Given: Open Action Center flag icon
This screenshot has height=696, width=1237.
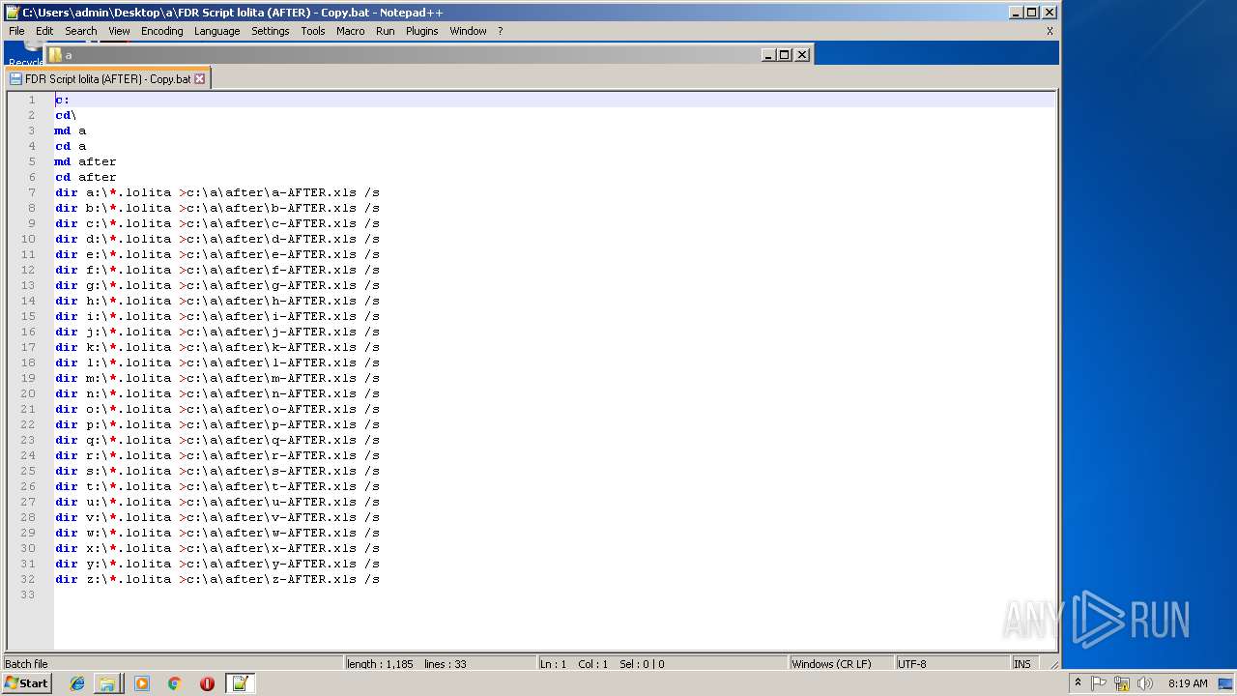Looking at the screenshot, I should [1099, 683].
